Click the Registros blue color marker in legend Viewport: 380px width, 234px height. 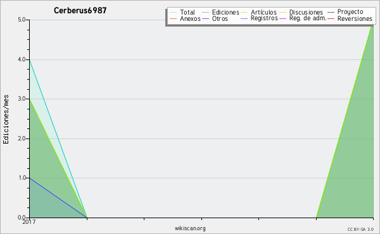[x=244, y=18]
